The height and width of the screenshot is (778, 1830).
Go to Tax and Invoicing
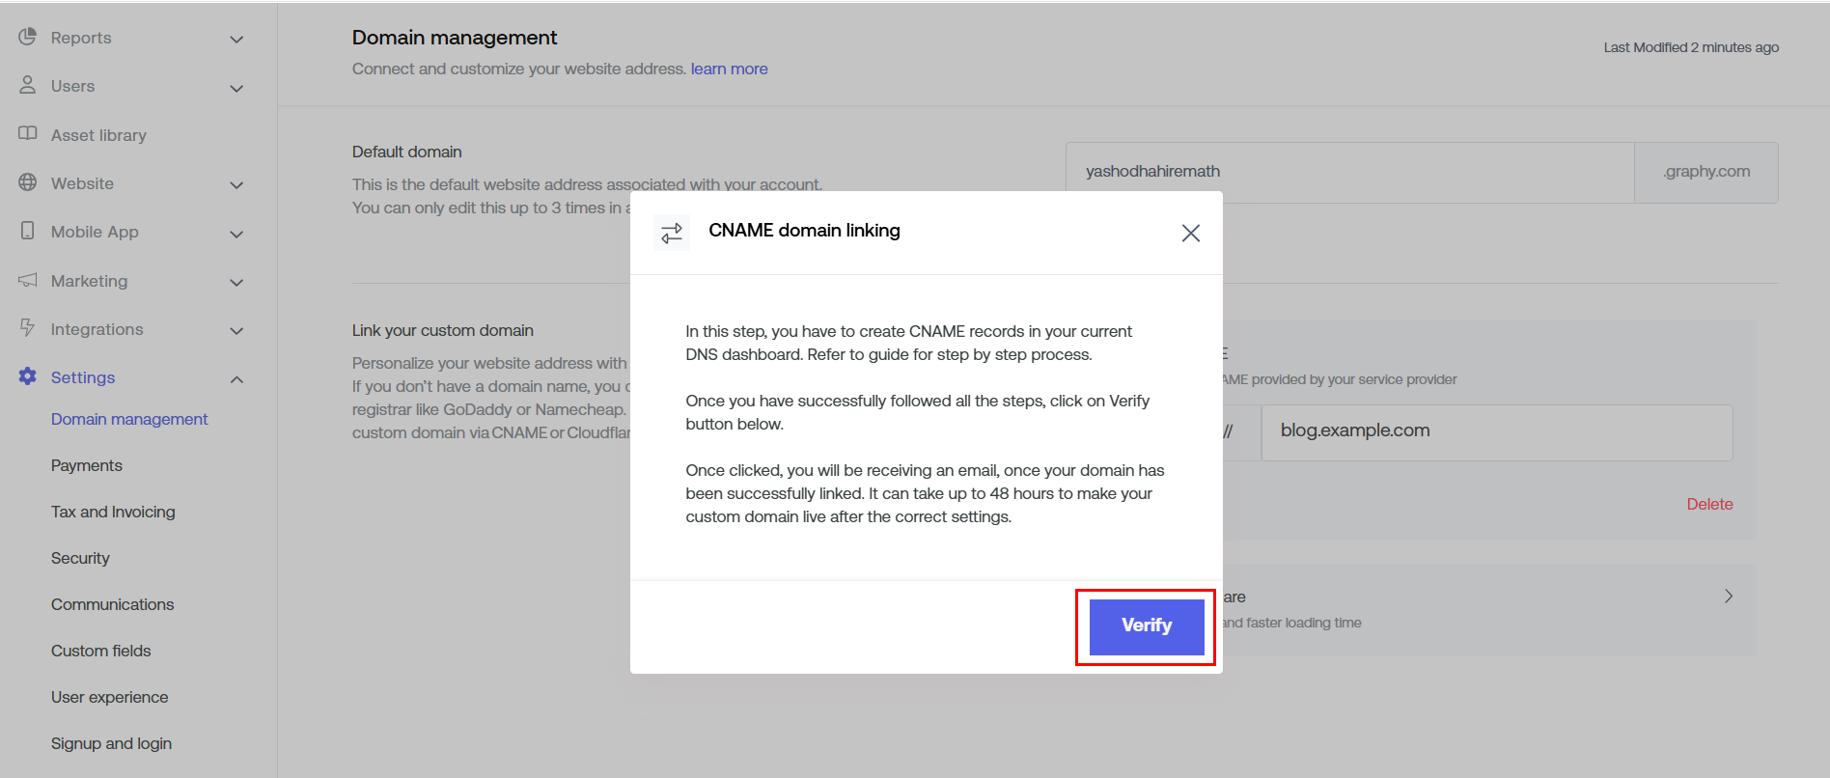(113, 512)
